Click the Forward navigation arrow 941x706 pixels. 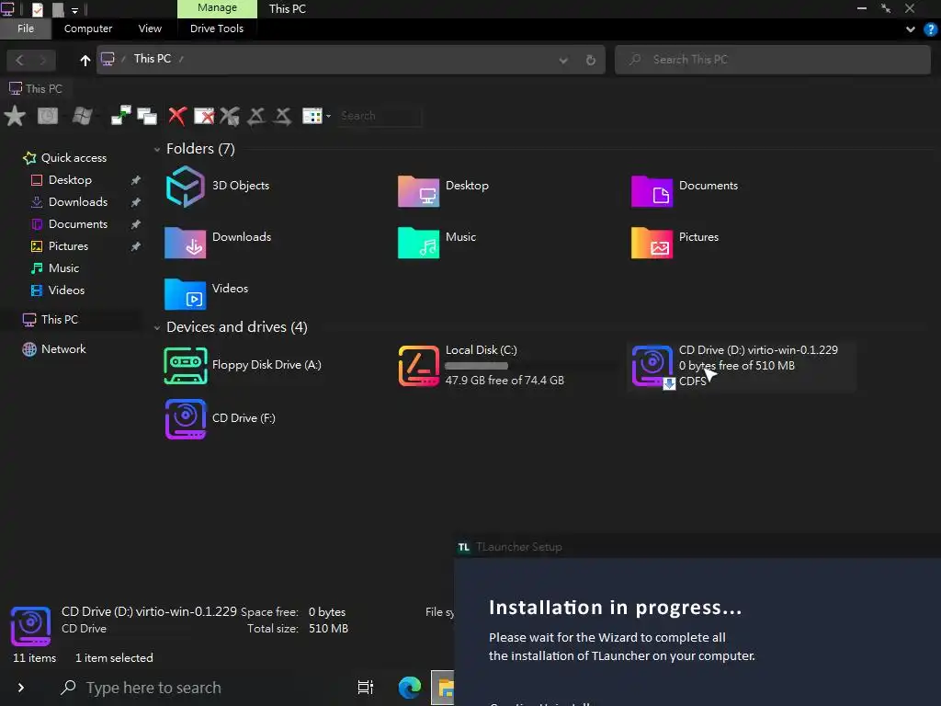point(43,60)
